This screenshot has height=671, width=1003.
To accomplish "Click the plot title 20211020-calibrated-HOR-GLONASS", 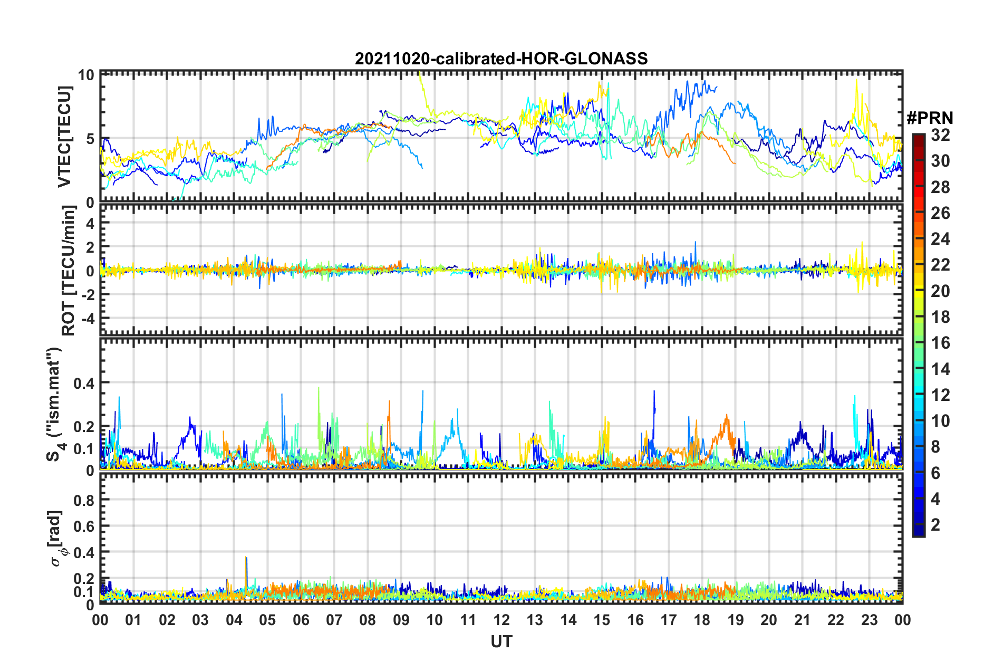I will tap(501, 58).
